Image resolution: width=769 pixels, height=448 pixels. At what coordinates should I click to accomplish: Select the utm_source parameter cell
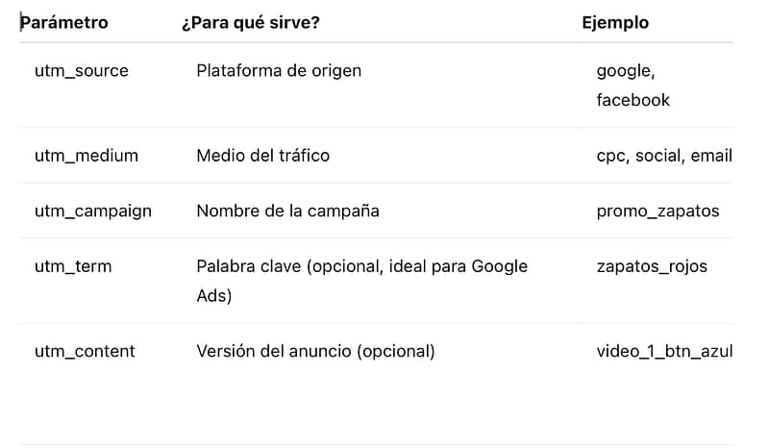(x=81, y=71)
